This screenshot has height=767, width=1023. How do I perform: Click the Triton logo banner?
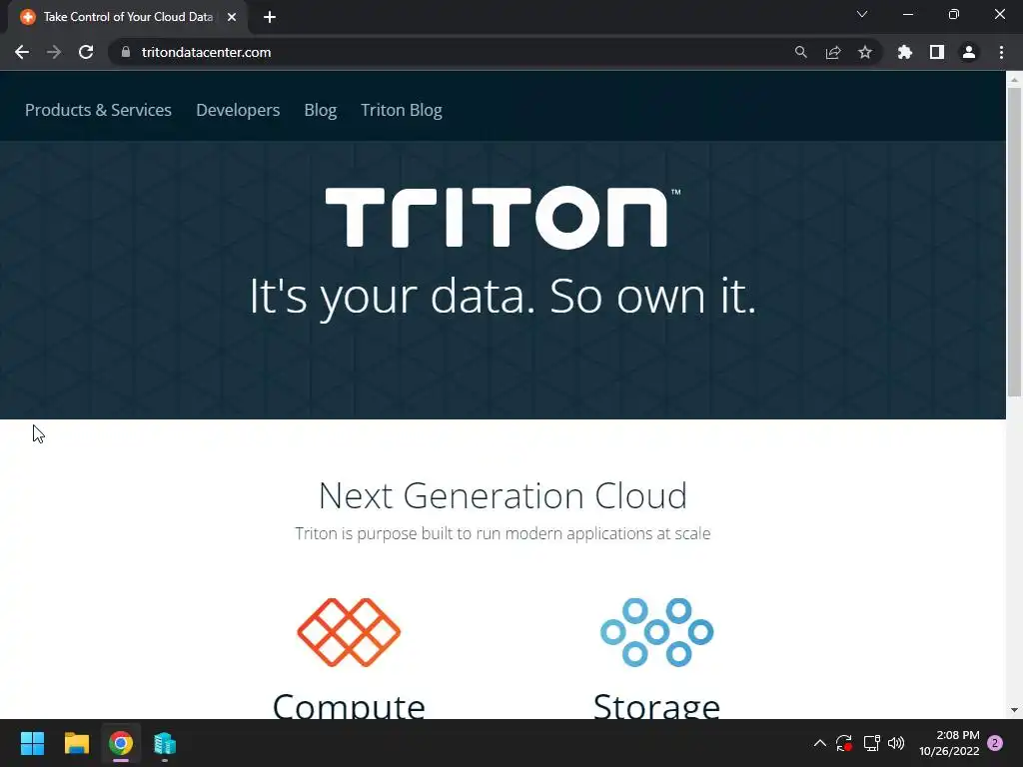pyautogui.click(x=502, y=217)
